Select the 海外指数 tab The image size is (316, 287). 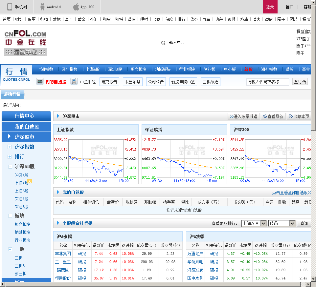(269, 69)
